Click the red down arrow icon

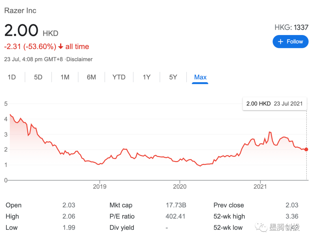(61, 47)
